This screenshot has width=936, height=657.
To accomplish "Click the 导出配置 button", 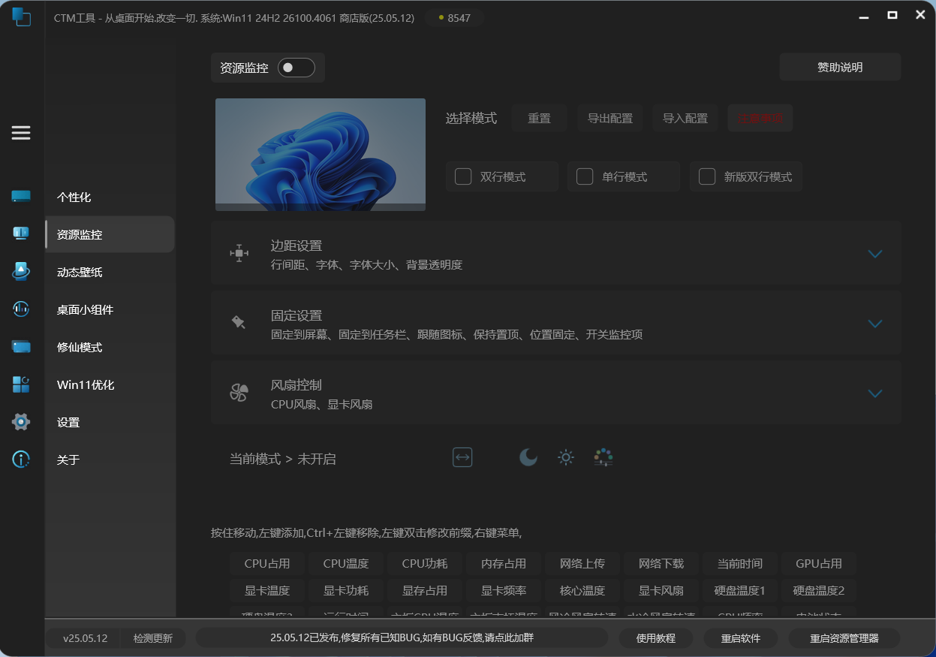I will coord(609,118).
